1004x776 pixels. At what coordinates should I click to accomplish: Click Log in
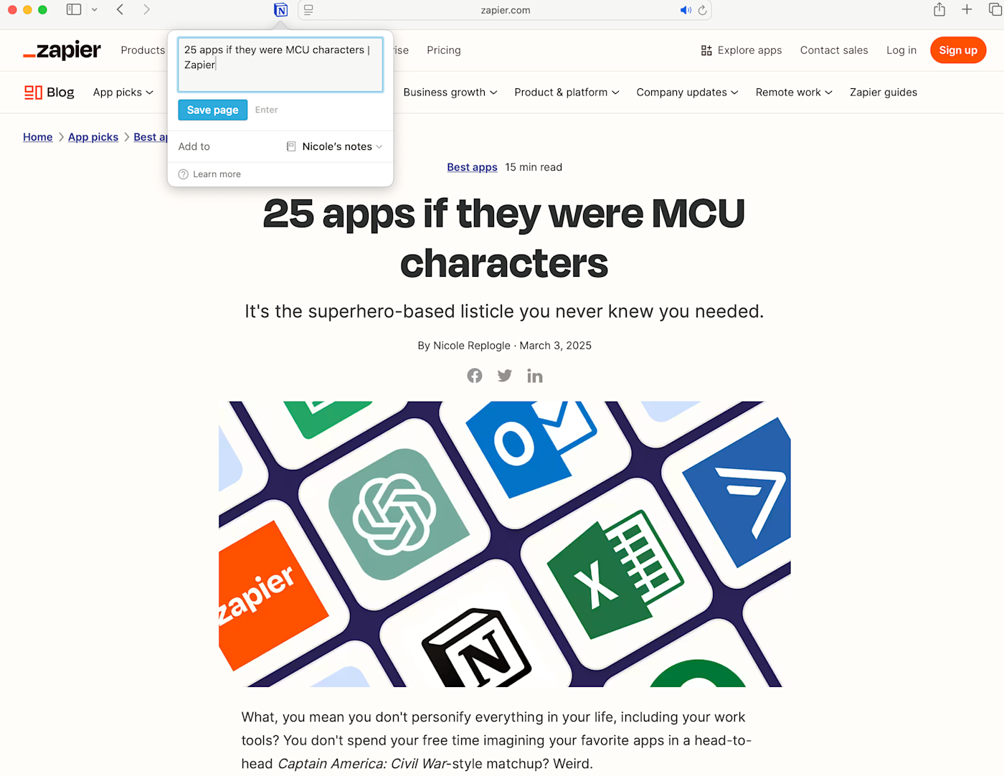901,50
